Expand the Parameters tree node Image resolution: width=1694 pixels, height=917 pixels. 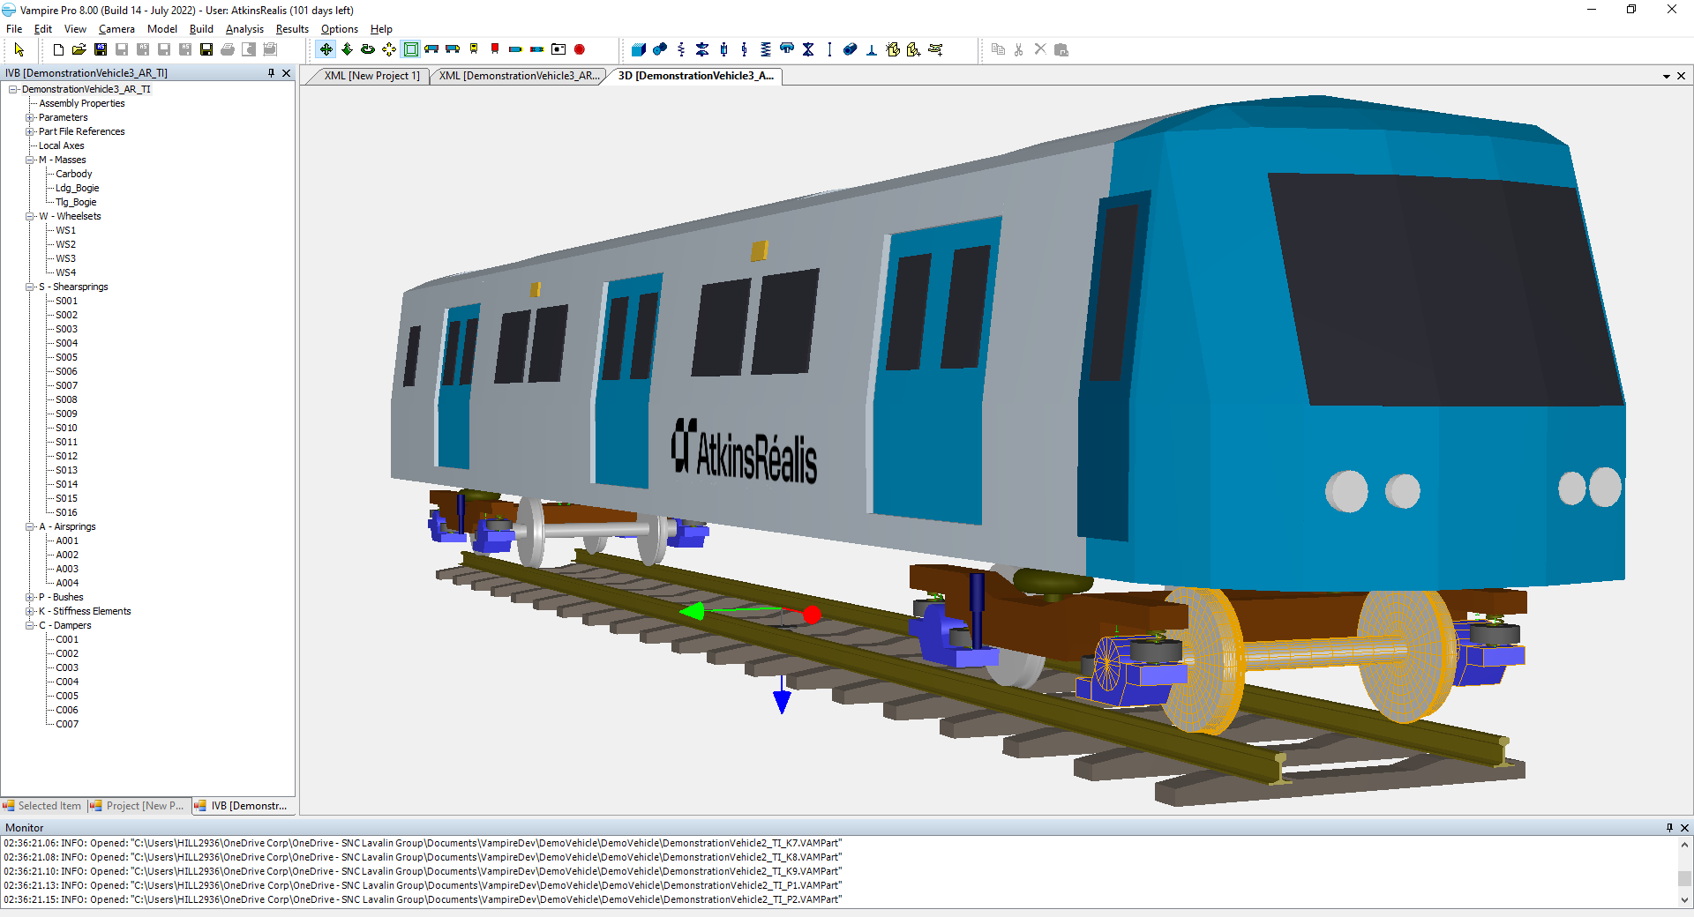point(30,117)
